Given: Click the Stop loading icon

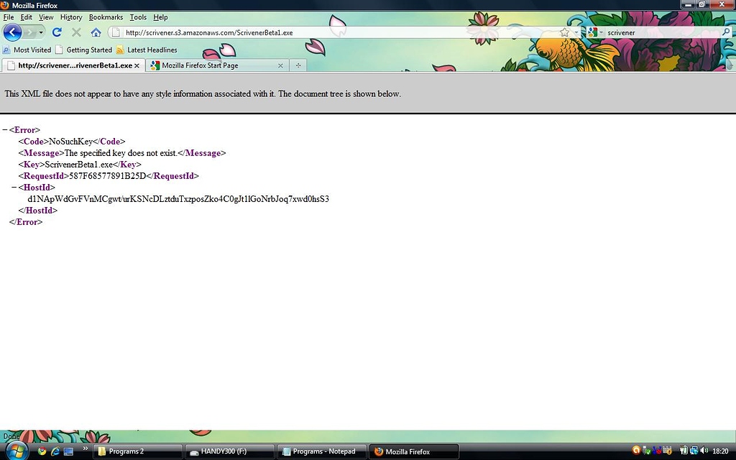Looking at the screenshot, I should tap(76, 32).
